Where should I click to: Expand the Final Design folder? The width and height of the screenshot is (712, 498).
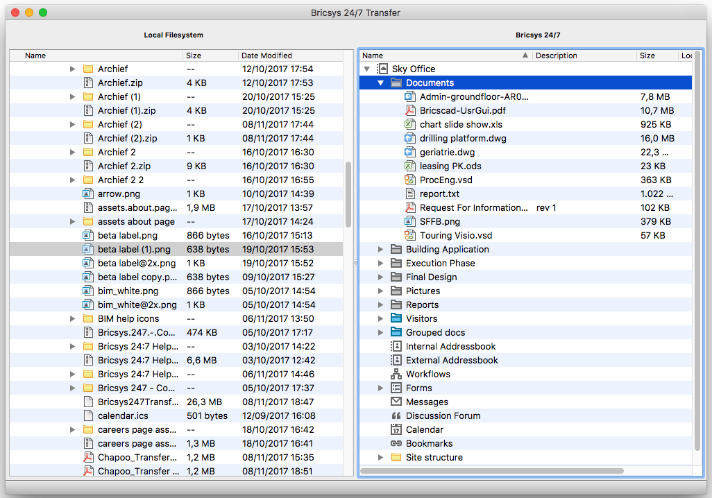[380, 277]
